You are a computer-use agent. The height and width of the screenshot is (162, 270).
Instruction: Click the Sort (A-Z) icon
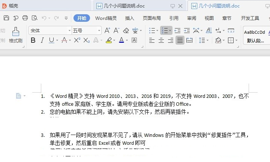click(x=208, y=31)
